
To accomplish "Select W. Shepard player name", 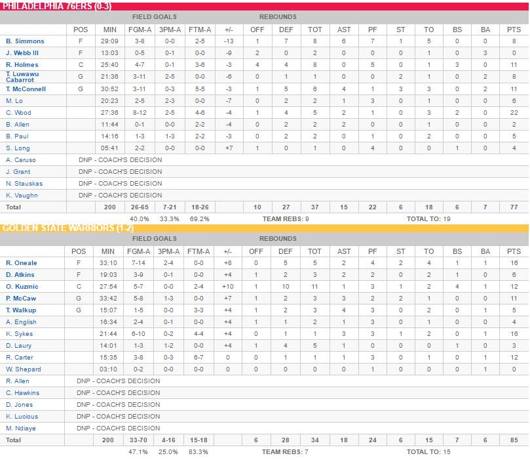I will pyautogui.click(x=23, y=369).
